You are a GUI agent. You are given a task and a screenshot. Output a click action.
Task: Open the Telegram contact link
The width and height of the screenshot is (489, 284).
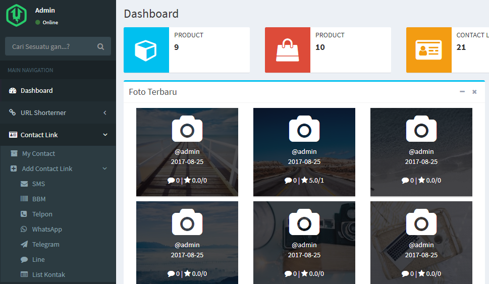tap(58, 245)
